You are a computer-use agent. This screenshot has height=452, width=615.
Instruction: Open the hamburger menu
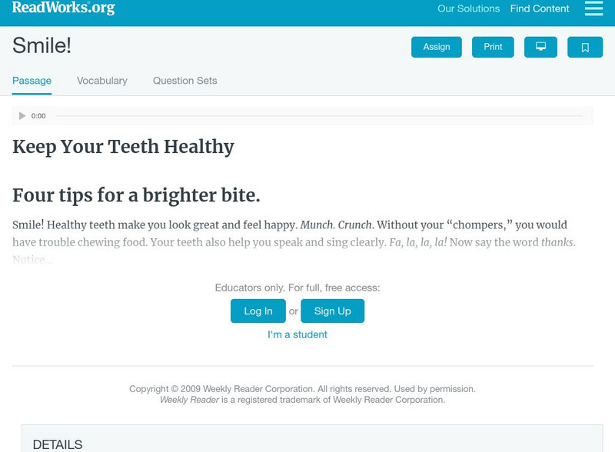tap(593, 8)
